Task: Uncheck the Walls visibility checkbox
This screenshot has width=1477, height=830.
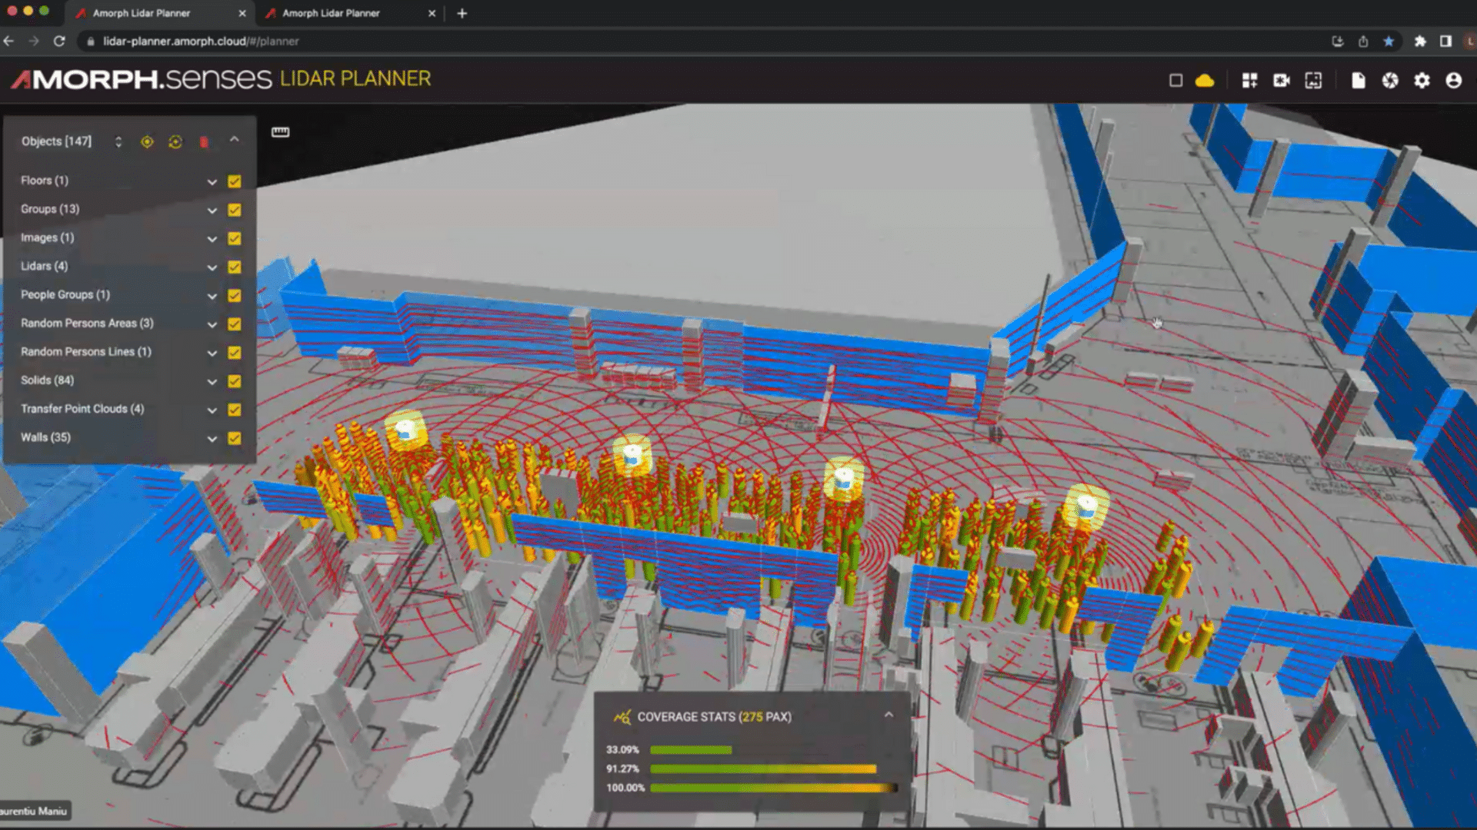Action: click(x=234, y=438)
